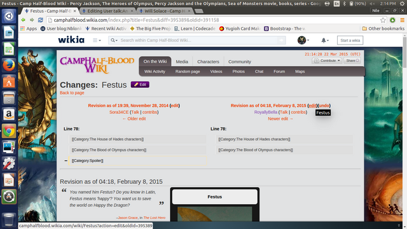Open Ubuntu Software Center icon
The width and height of the screenshot is (407, 229).
9,82
